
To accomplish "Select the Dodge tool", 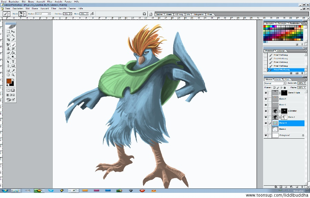I will (x=13, y=57).
